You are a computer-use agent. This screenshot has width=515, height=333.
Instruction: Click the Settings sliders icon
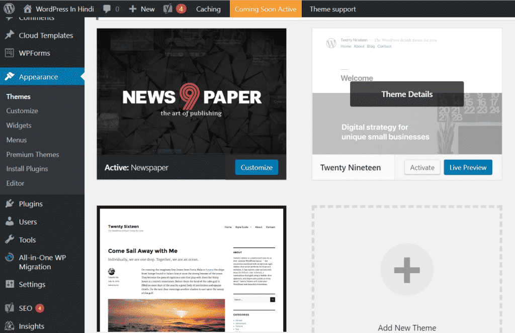click(10, 284)
